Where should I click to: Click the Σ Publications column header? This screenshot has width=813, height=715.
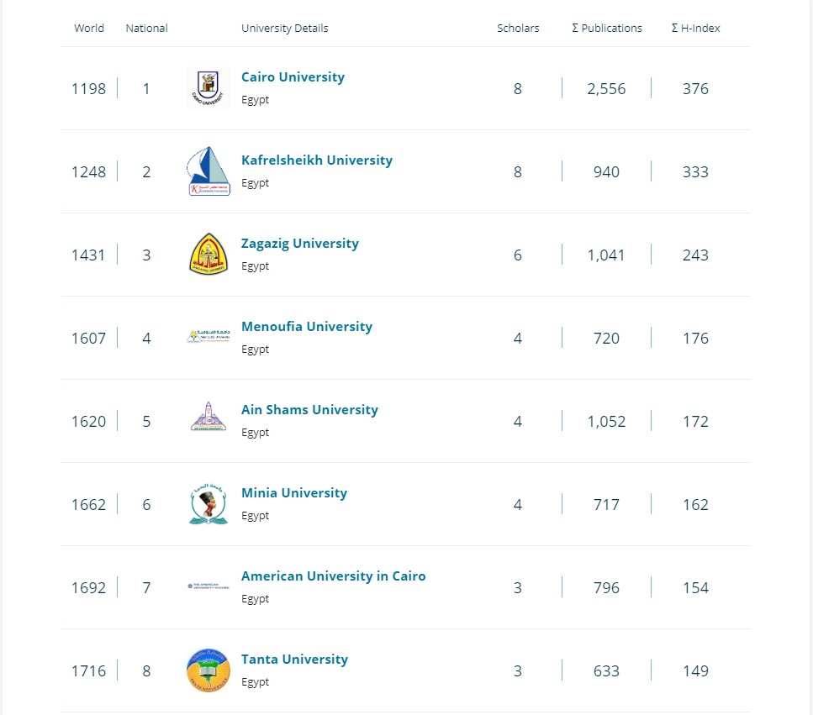pyautogui.click(x=607, y=28)
